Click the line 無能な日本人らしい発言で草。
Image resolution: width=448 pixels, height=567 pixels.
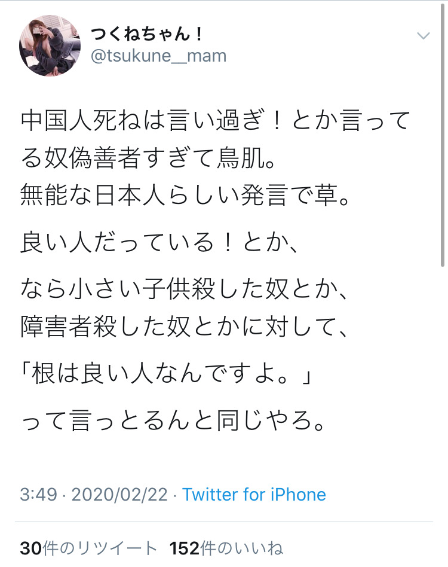(x=185, y=195)
